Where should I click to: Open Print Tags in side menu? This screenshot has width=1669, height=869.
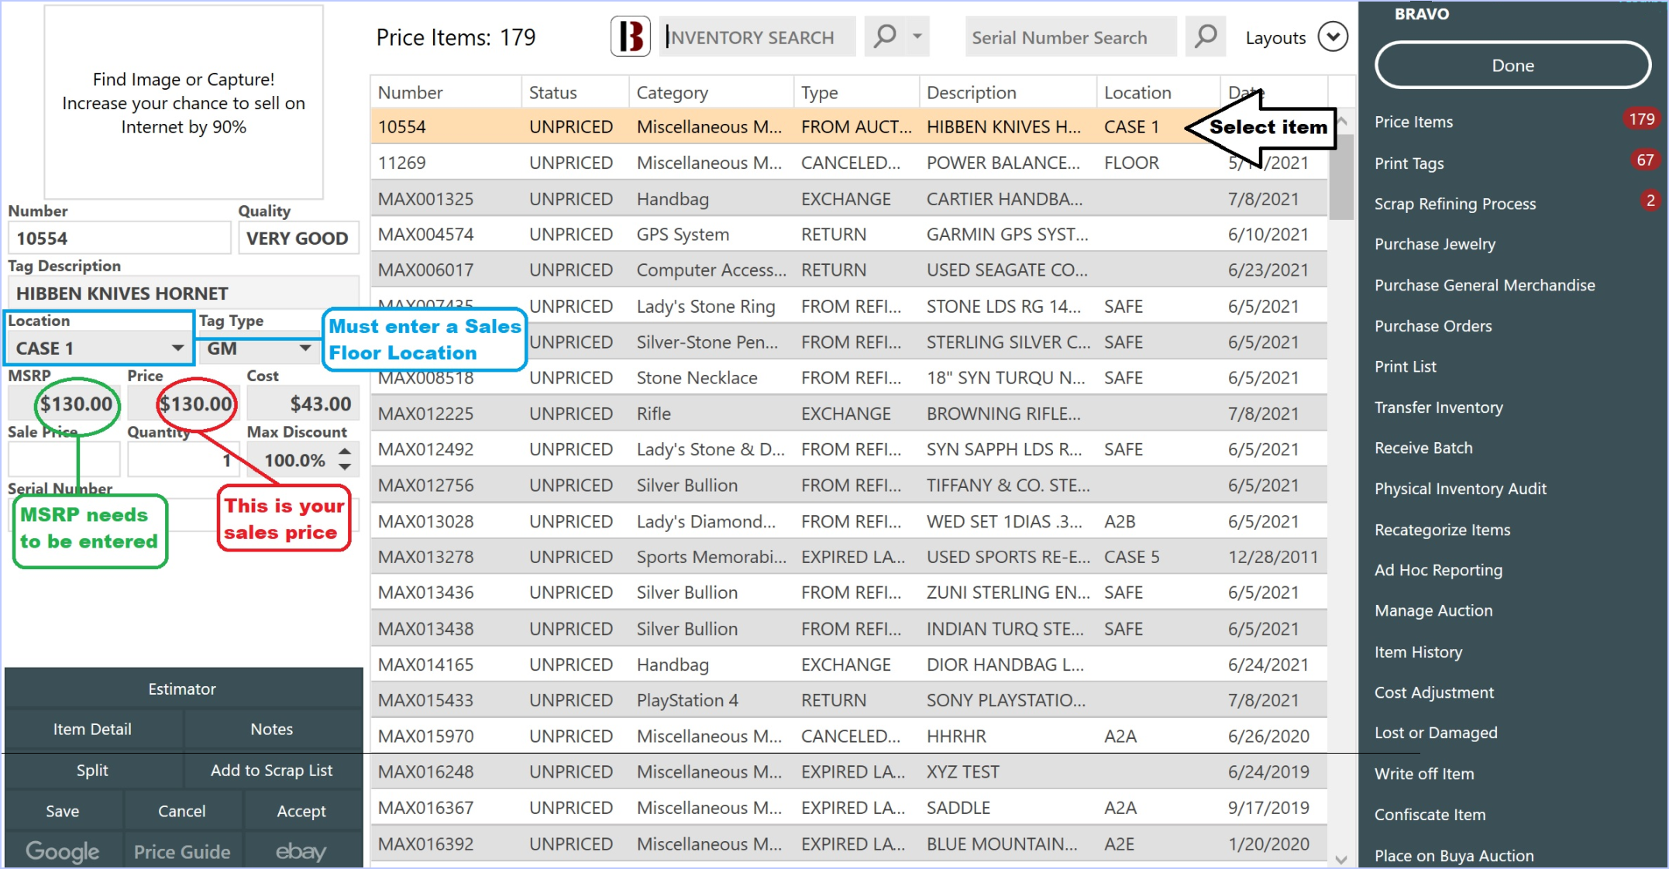(1409, 163)
